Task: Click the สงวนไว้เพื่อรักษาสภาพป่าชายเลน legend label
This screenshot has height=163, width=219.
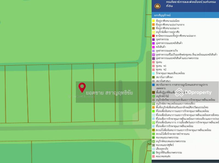Action: [173, 134]
